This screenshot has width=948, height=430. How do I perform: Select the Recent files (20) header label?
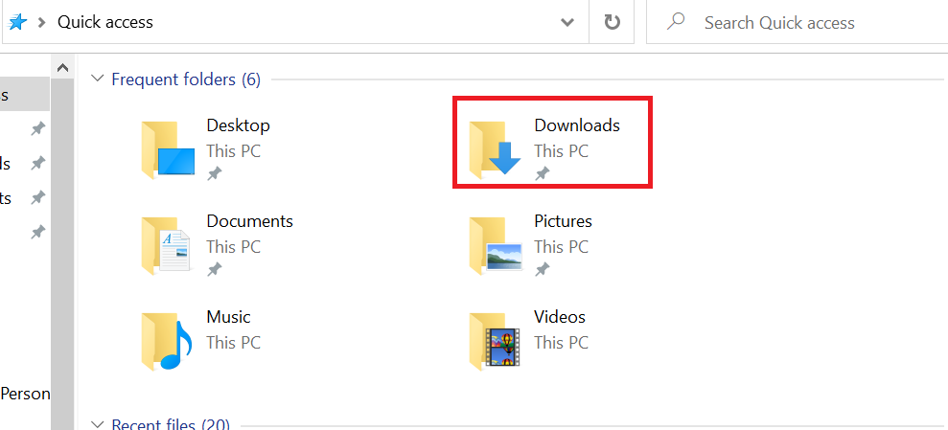pyautogui.click(x=170, y=424)
